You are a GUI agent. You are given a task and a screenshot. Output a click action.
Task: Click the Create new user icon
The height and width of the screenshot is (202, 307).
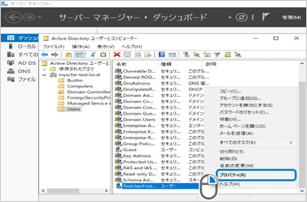[186, 54]
